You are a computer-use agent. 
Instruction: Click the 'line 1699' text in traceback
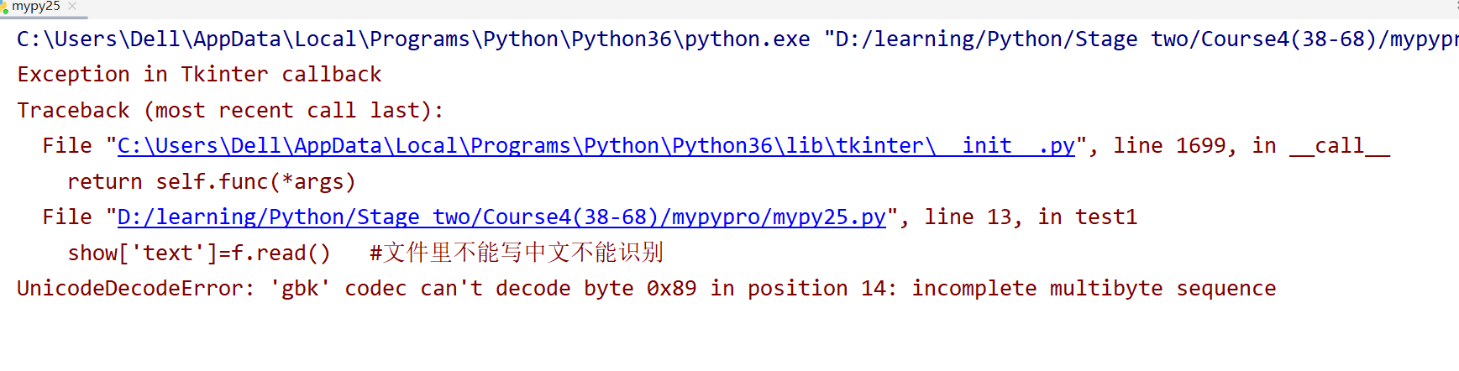pos(1169,146)
